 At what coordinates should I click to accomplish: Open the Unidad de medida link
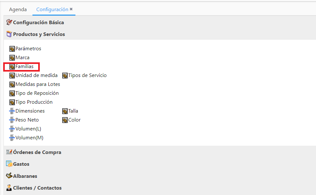click(x=37, y=75)
